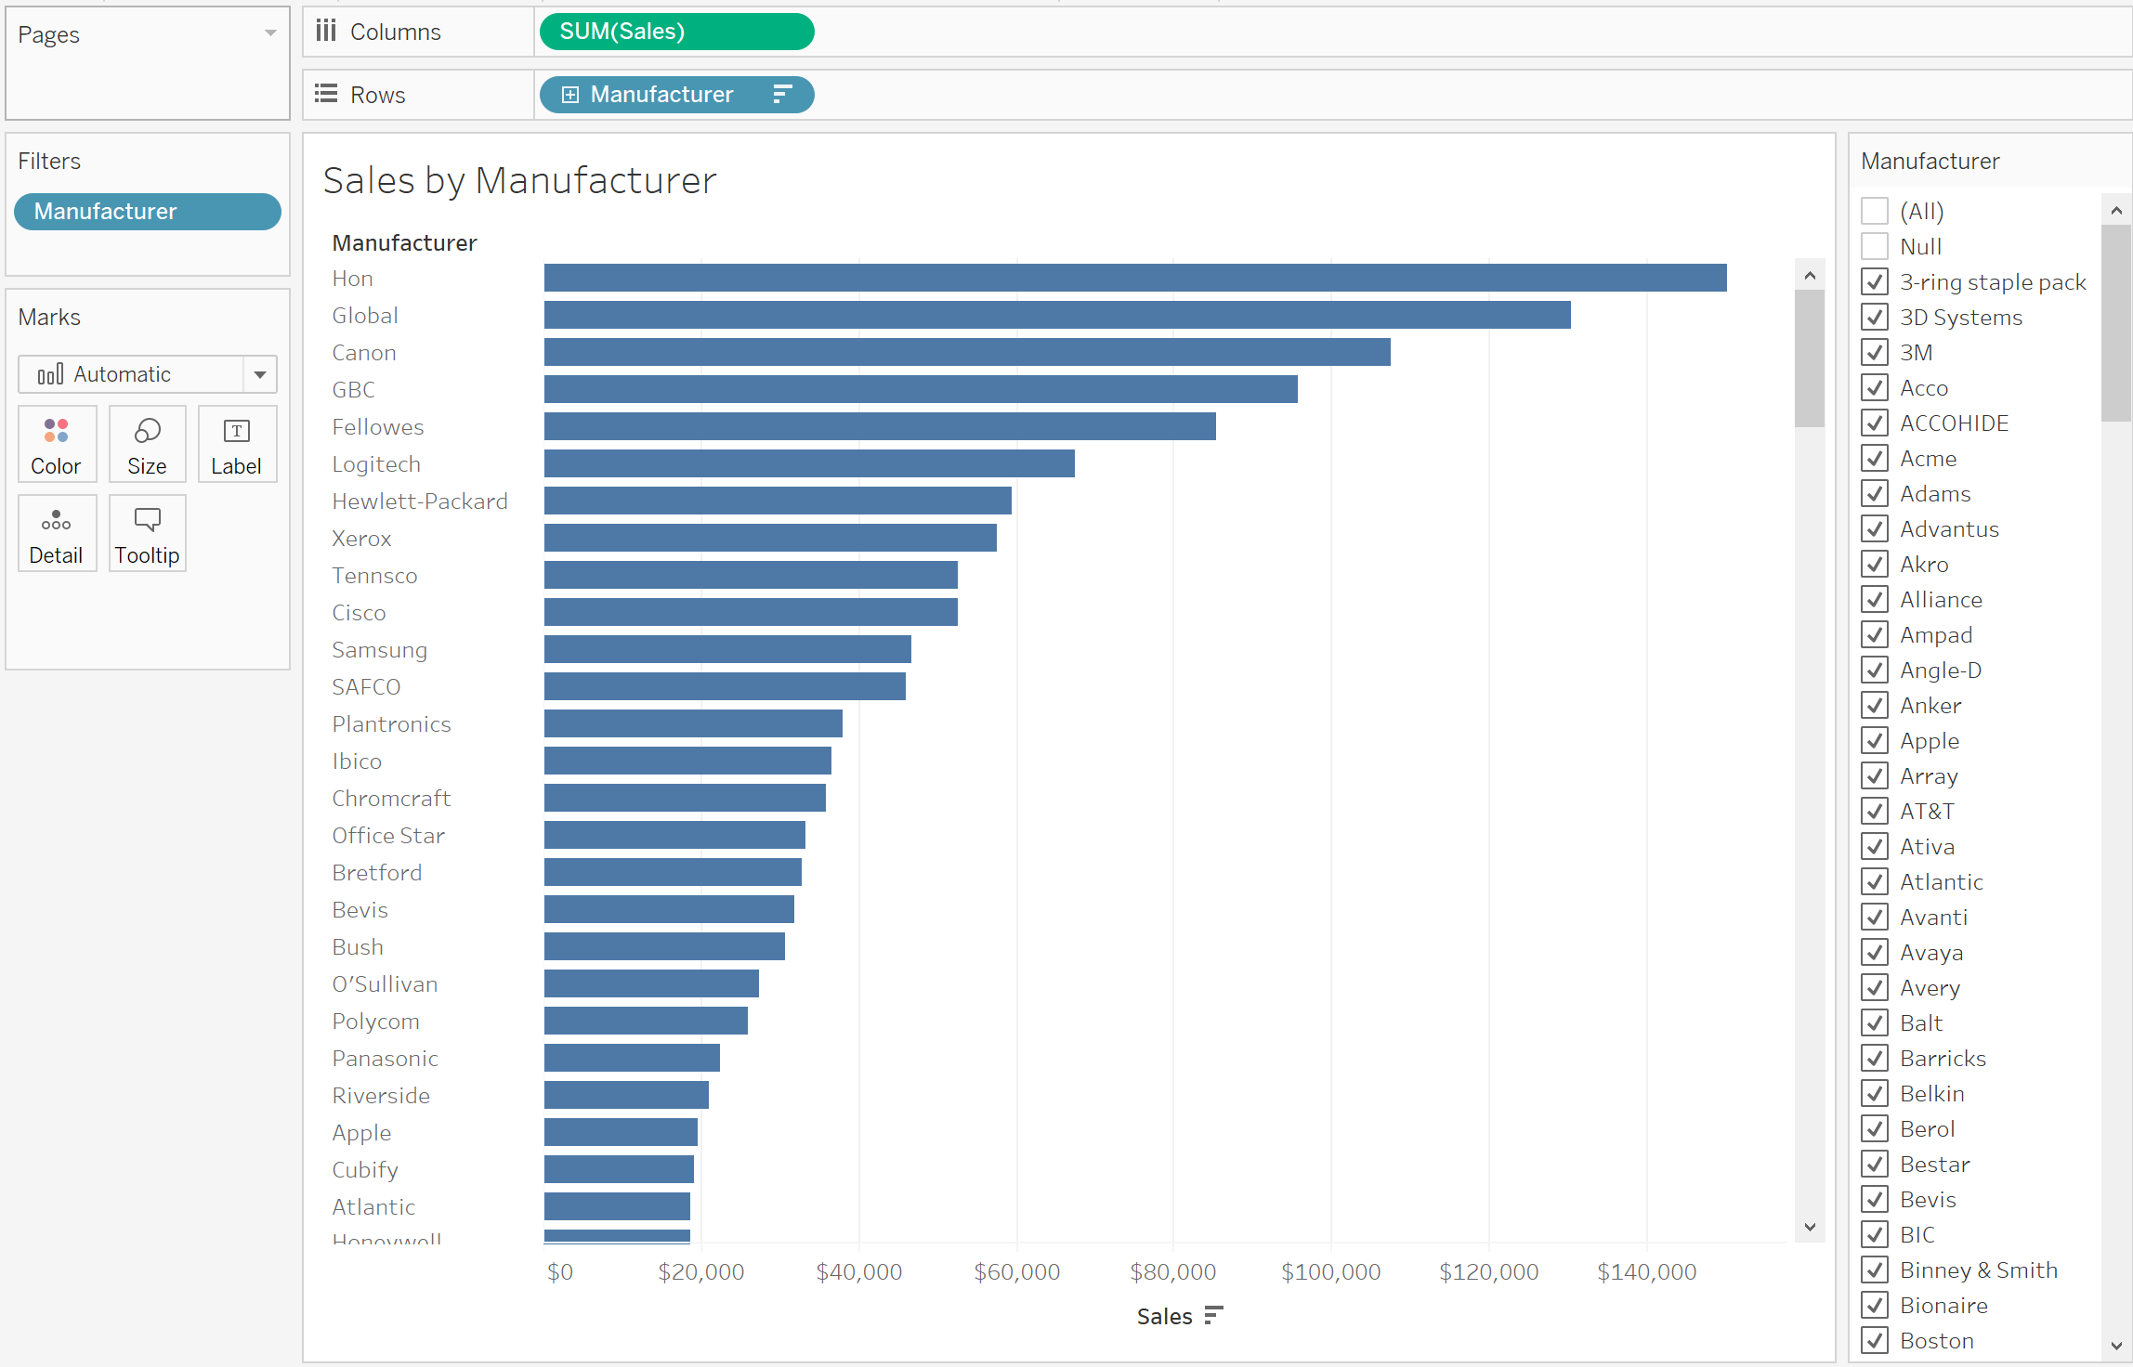Open the Color marks card
The height and width of the screenshot is (1367, 2133).
(57, 444)
